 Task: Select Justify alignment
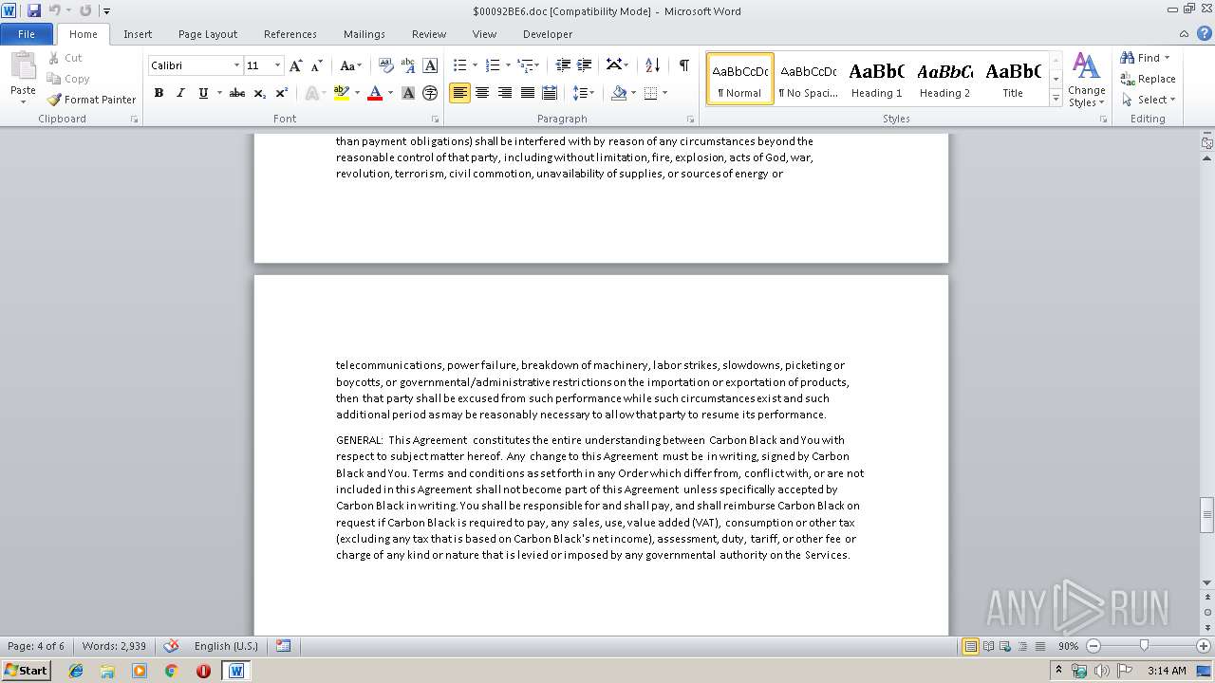click(527, 93)
